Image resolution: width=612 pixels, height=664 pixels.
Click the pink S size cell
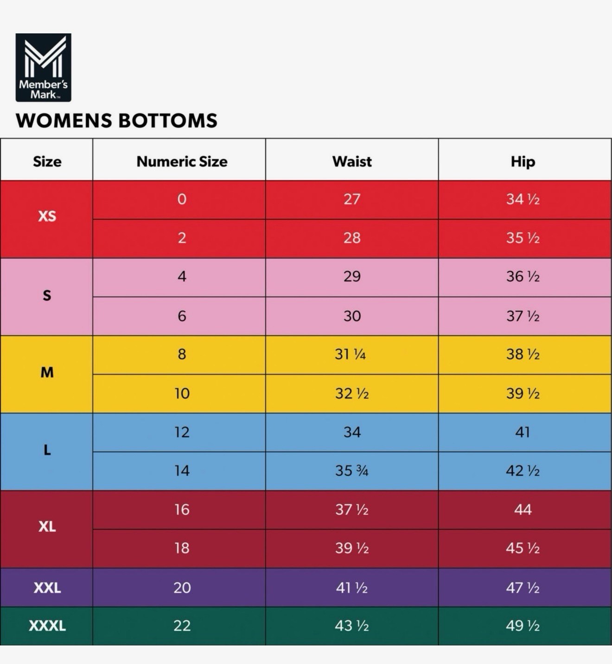[47, 295]
